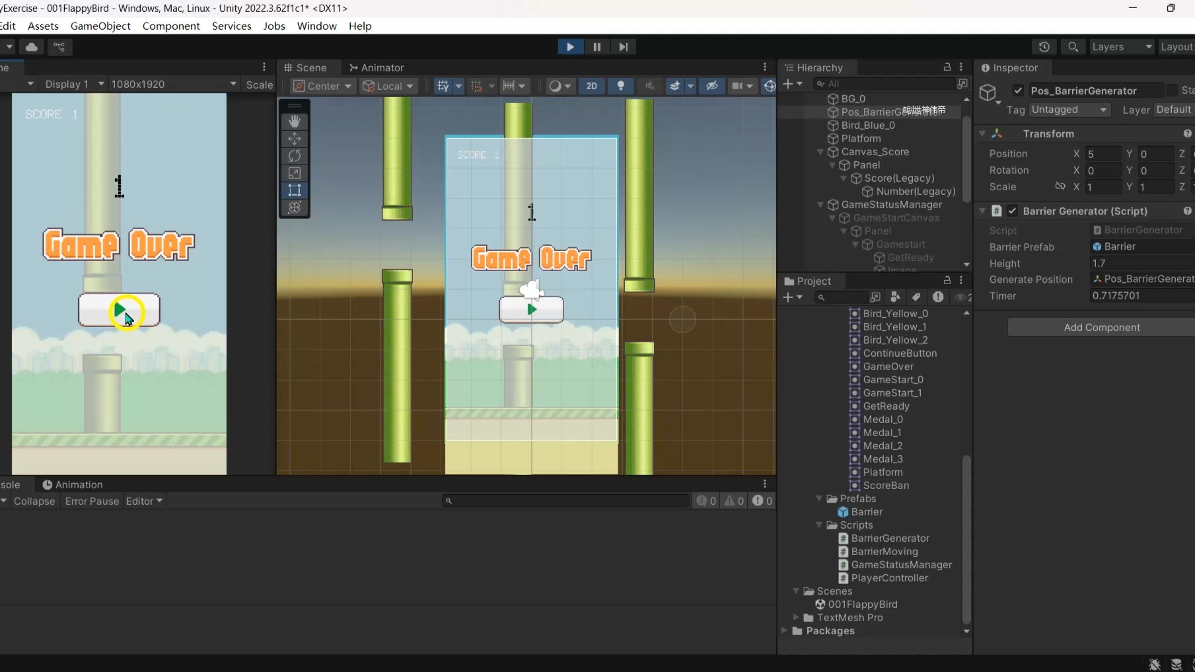Click the Gizmos sphere icon
Image resolution: width=1195 pixels, height=672 pixels.
(x=770, y=86)
